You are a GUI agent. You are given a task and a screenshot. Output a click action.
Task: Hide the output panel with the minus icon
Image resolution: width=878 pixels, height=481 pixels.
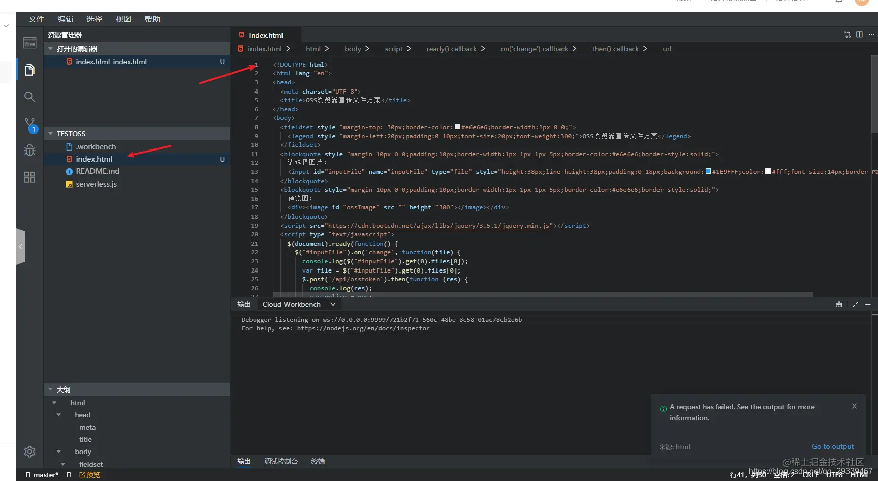868,304
